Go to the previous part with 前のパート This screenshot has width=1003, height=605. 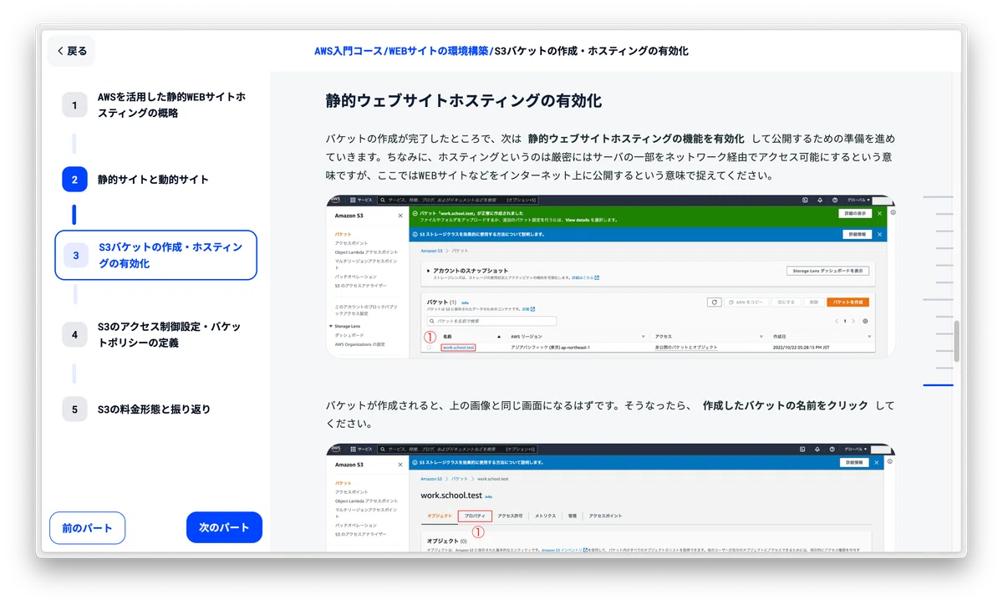click(x=87, y=528)
